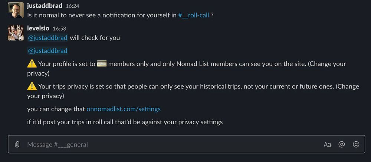Viewport: 371px width, 162px height.
Task: Click the levelsio sender name
Action: click(x=39, y=28)
